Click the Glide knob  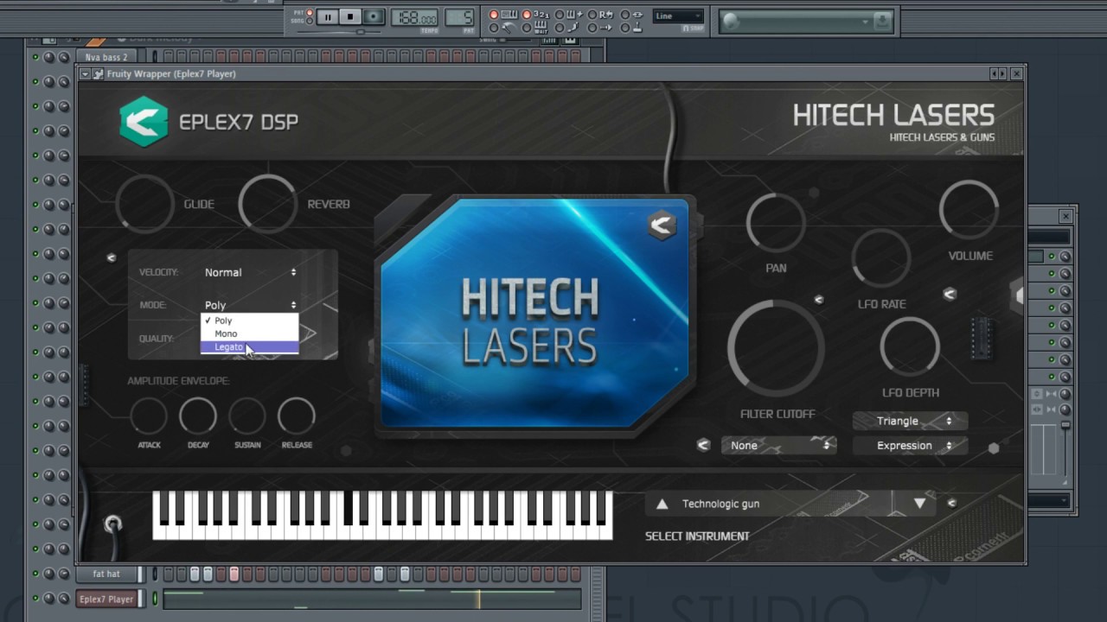click(x=144, y=204)
